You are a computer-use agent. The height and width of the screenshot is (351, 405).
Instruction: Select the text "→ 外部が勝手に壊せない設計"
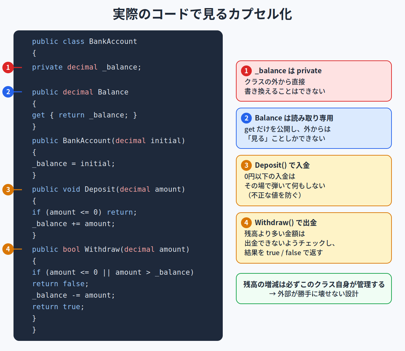(314, 294)
